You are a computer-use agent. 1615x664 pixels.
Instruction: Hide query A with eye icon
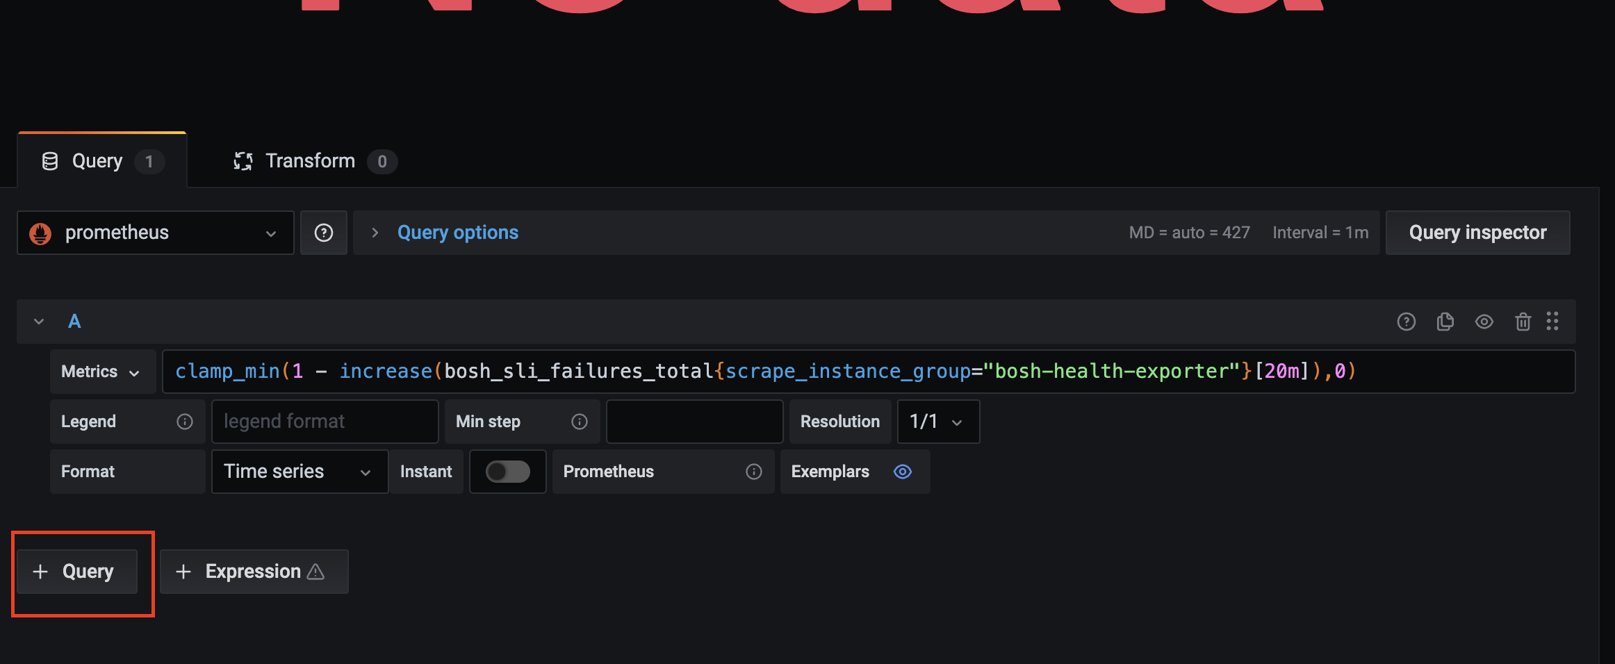click(1484, 322)
